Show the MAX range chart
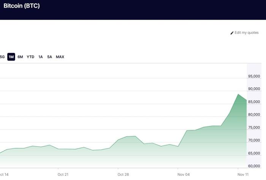266x180 pixels. (60, 57)
